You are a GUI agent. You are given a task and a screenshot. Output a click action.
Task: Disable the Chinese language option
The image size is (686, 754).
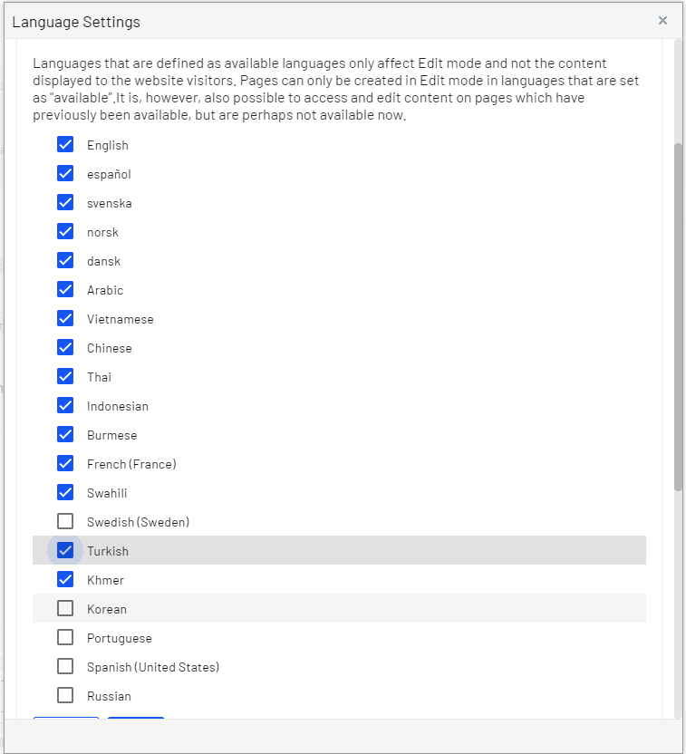[65, 347]
